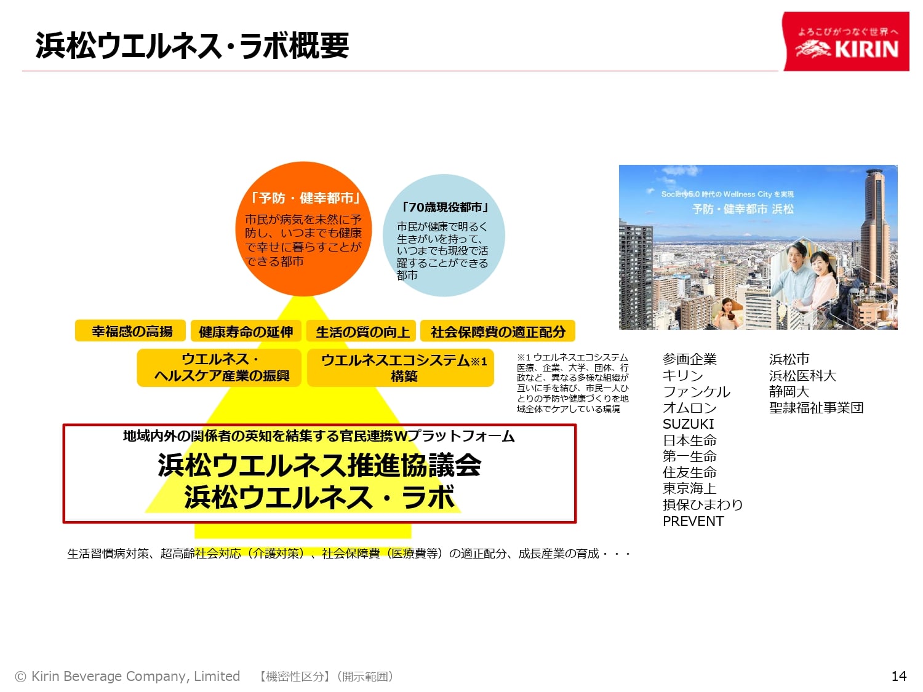Screen dimensions: 923x692
Task: Click 静岡大 in the right column
Action: point(789,391)
